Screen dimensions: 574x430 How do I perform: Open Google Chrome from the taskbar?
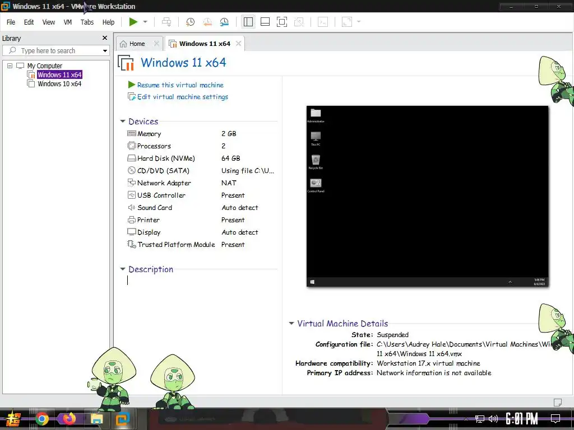pos(41,419)
